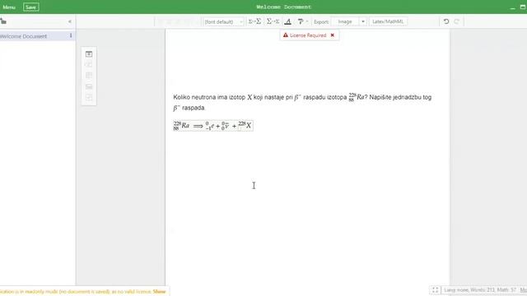Image resolution: width=527 pixels, height=296 pixels.
Task: Click the beta decay equation box
Action: 212,126
